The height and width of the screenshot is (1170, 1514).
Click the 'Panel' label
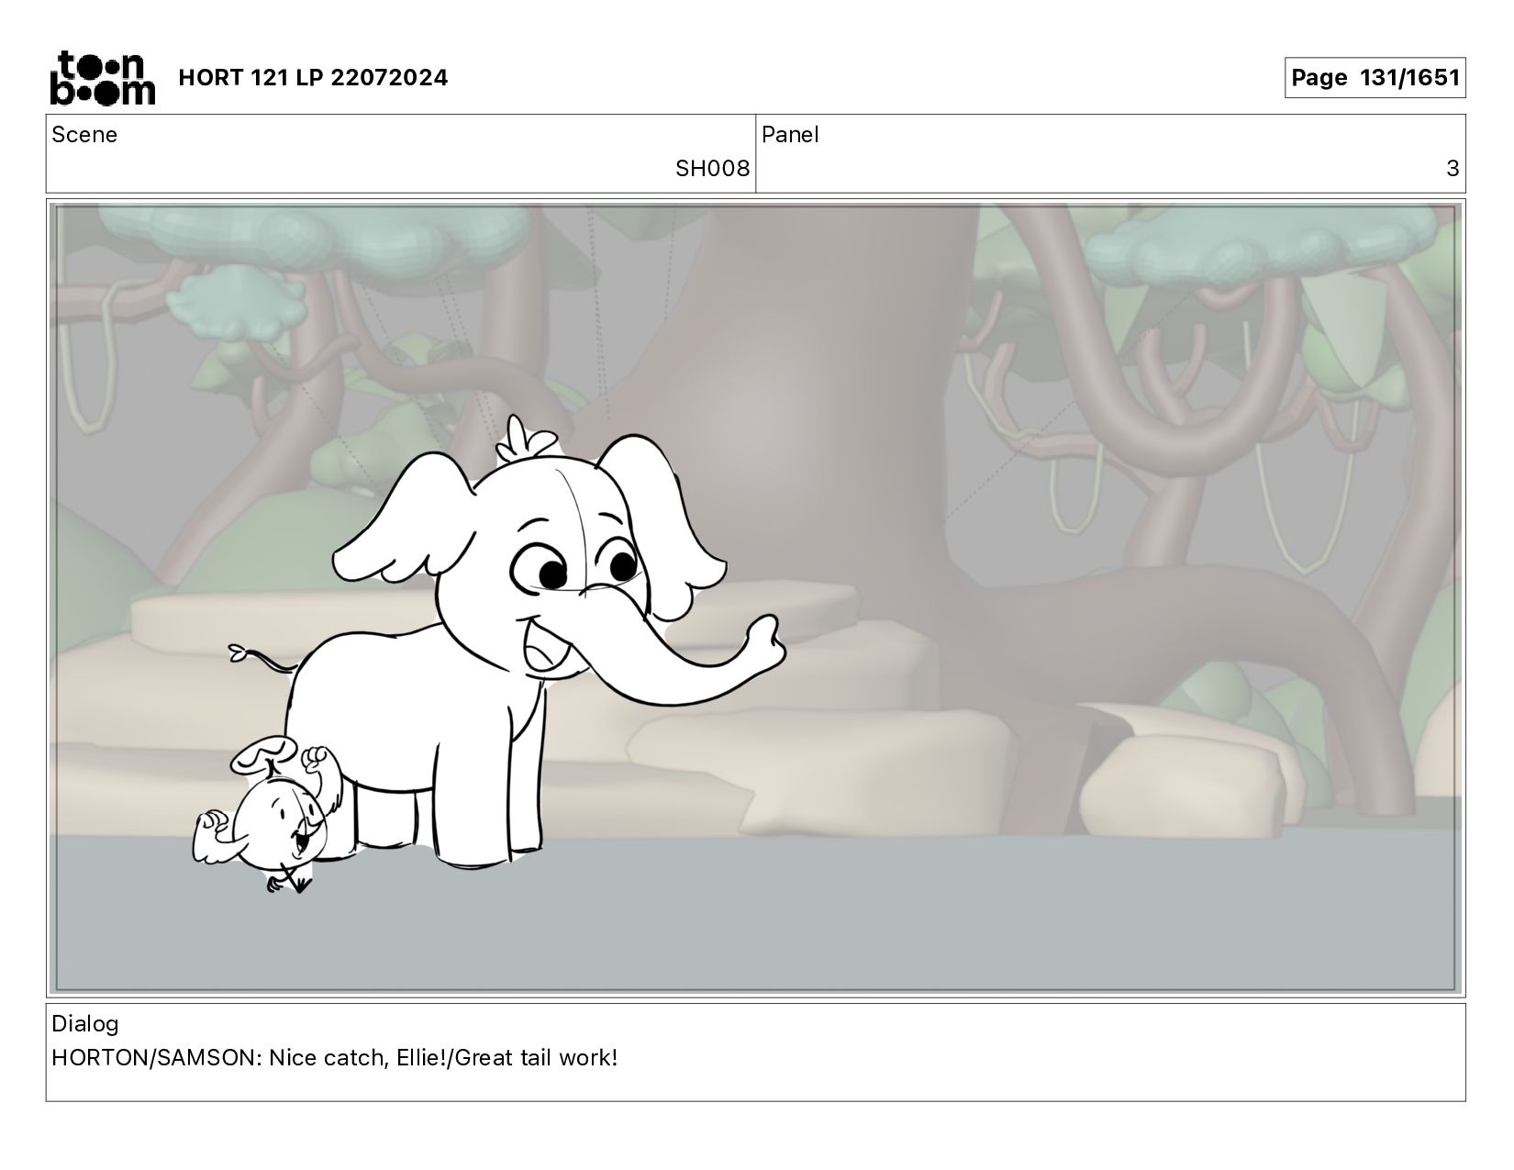pos(790,135)
